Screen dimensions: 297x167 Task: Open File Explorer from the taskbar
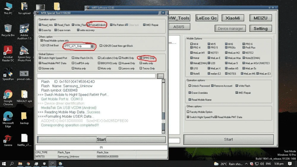tap(20, 164)
